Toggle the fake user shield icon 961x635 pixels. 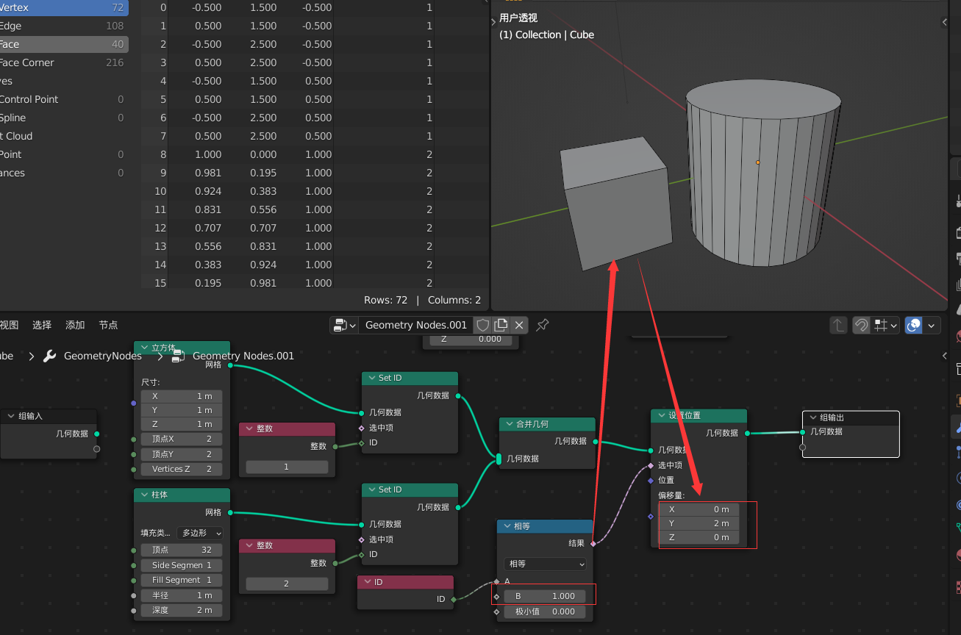(483, 325)
